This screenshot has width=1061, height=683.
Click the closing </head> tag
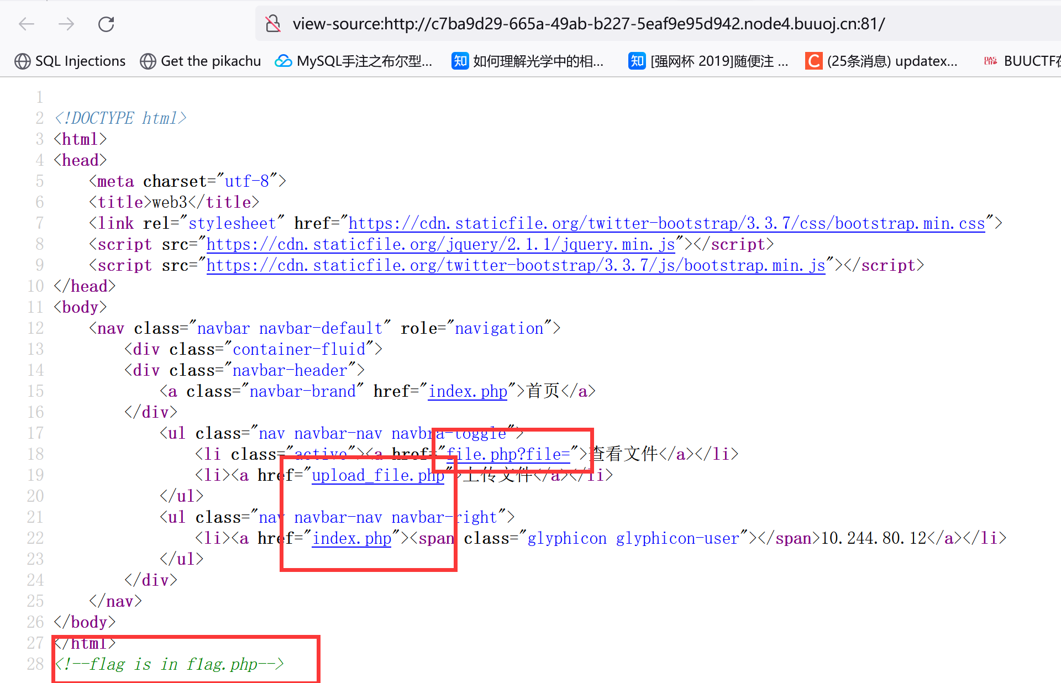[x=85, y=286]
